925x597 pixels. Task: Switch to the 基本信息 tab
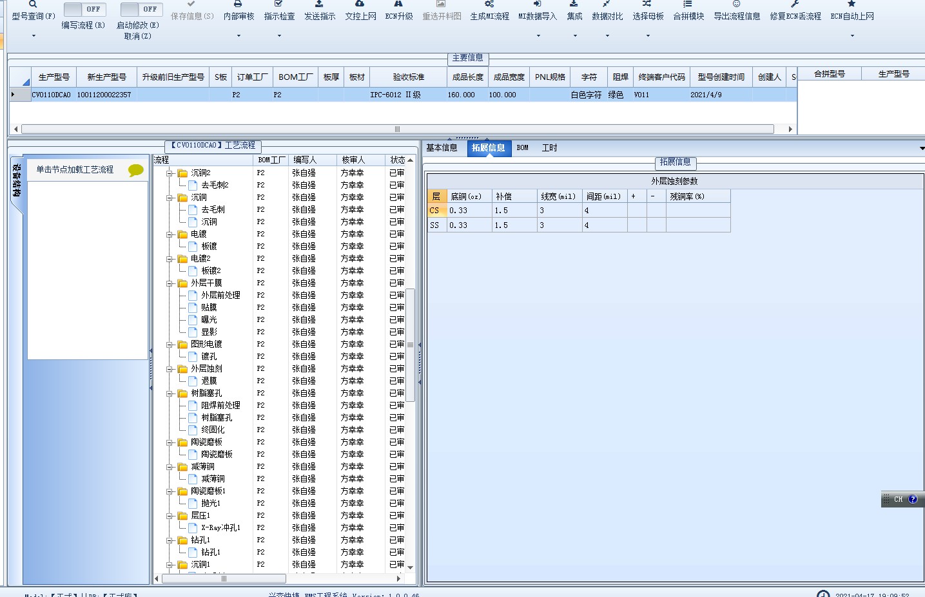pos(442,148)
